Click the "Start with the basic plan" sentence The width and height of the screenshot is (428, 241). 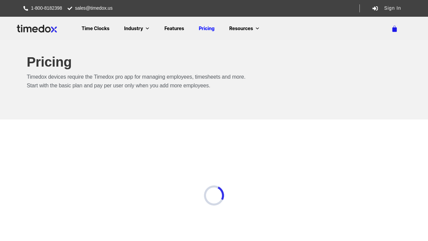118,86
